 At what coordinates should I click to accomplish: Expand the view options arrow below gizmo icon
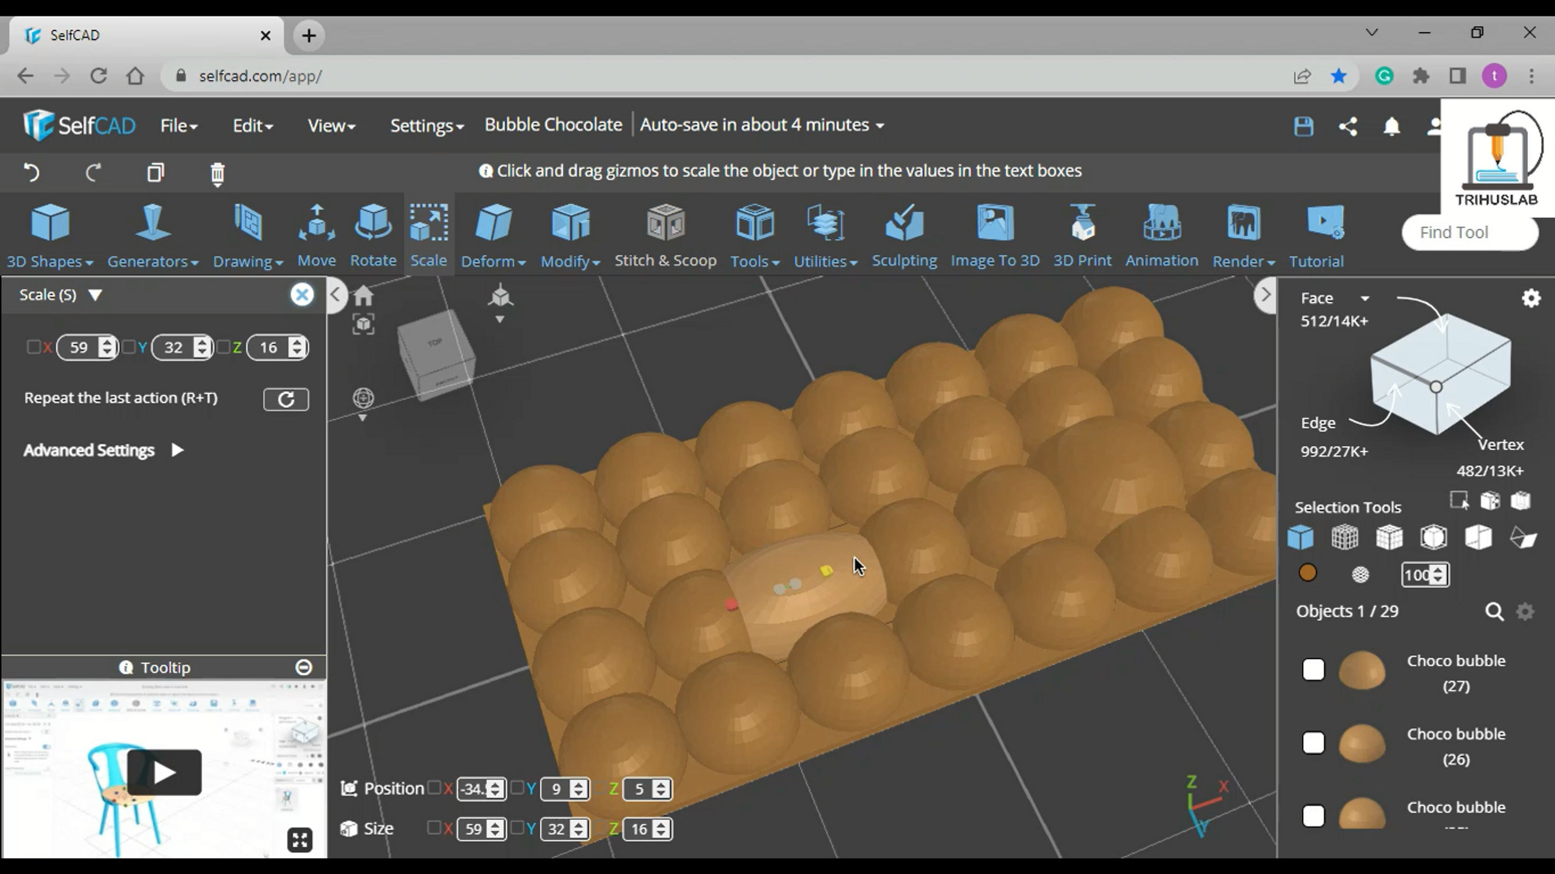pyautogui.click(x=499, y=320)
